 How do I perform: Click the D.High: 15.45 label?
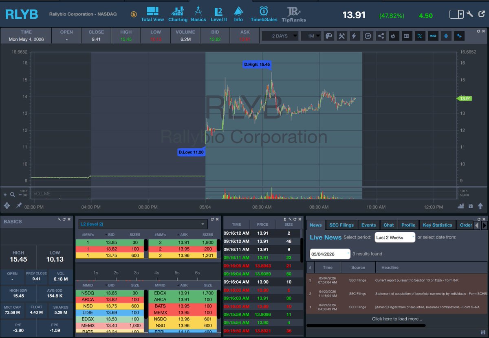tap(257, 64)
